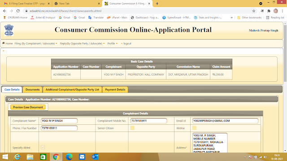
Task: Open File Explorer from taskbar
Action: click(30, 157)
